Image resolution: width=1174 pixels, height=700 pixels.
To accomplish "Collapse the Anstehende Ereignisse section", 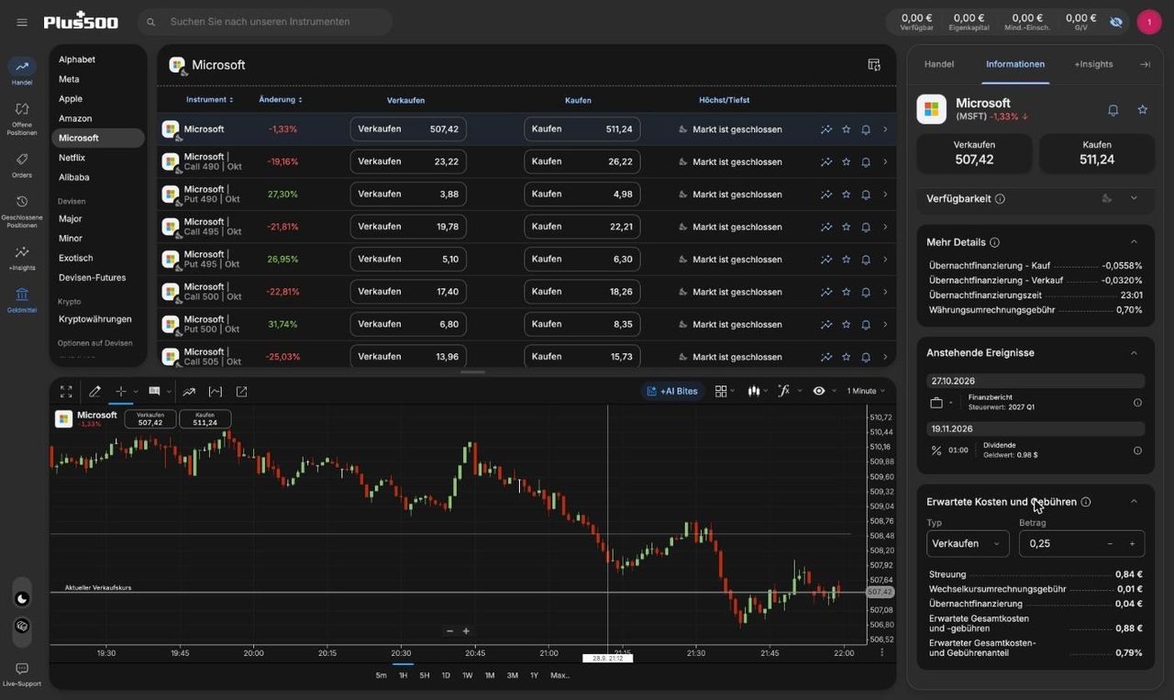I will (1134, 353).
